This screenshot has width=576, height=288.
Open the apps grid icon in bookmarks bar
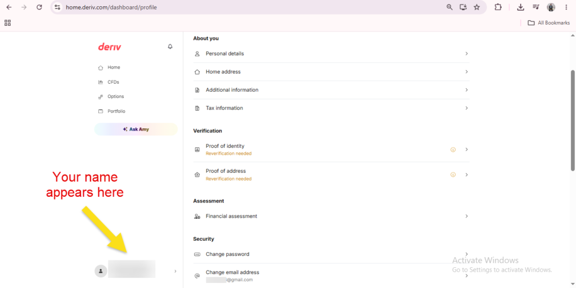coord(8,22)
